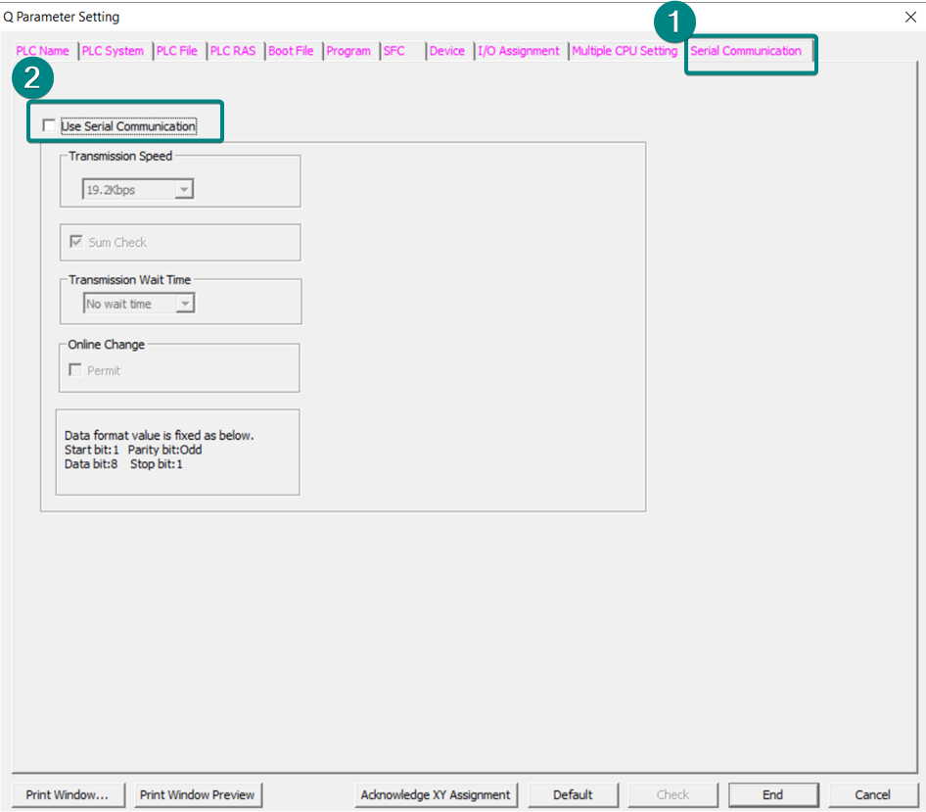This screenshot has height=812, width=926.
Task: Toggle the Sum Check checkbox
Action: pos(76,242)
